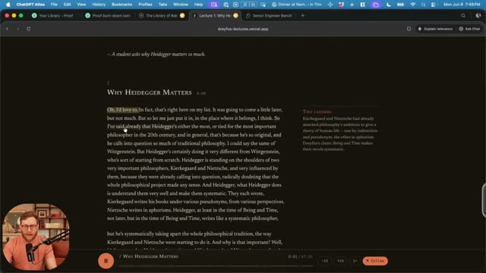The width and height of the screenshot is (486, 273).
Task: Click the page summary icon left of Explain relevance
Action: point(409,29)
